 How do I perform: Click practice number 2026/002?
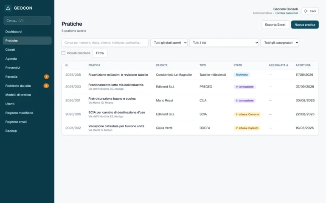click(73, 128)
